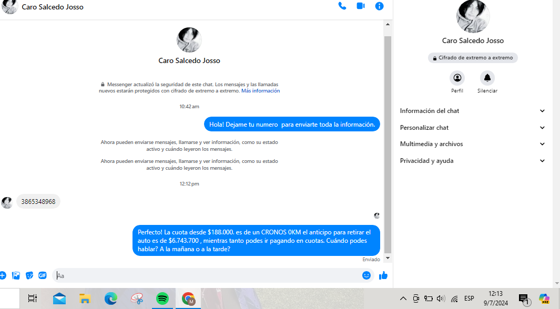Open the Más información link
560x309 pixels.
coord(260,91)
